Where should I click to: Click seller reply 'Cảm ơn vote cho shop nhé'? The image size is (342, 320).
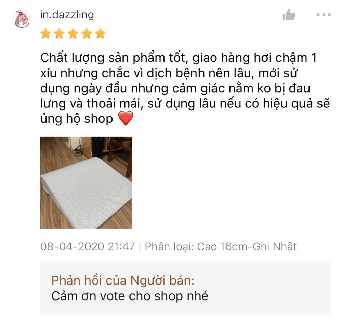(130, 296)
